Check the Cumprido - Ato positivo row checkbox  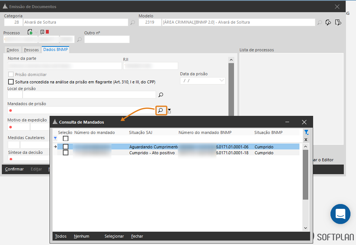(65, 153)
